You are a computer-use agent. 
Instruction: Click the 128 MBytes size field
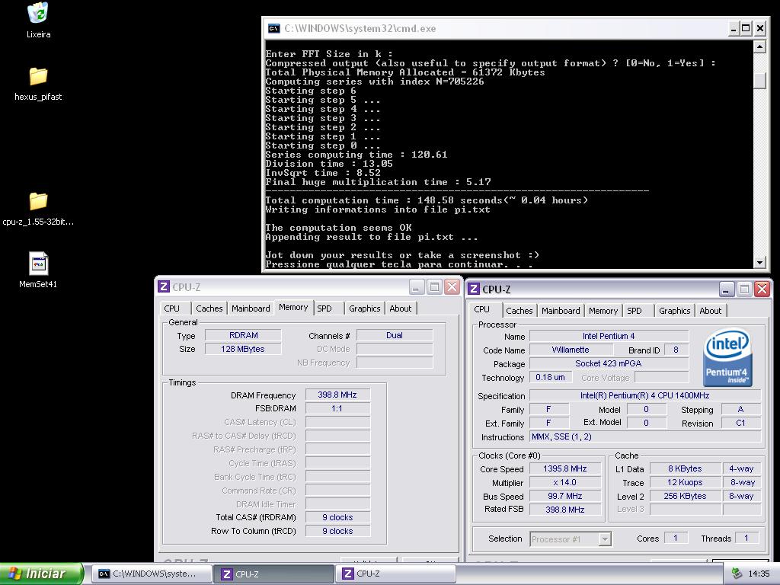pyautogui.click(x=243, y=349)
